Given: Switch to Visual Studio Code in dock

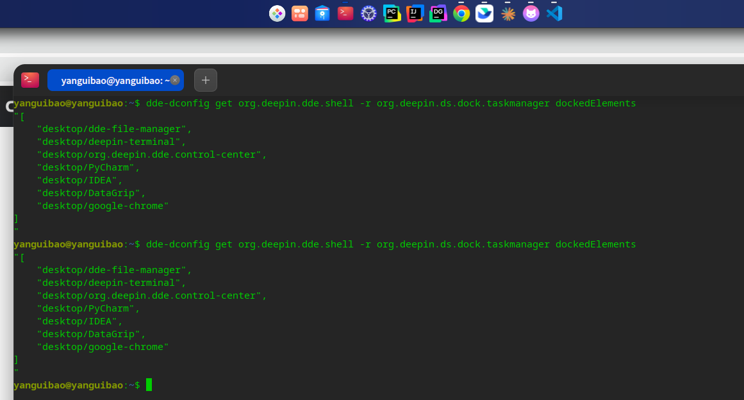Looking at the screenshot, I should 554,13.
